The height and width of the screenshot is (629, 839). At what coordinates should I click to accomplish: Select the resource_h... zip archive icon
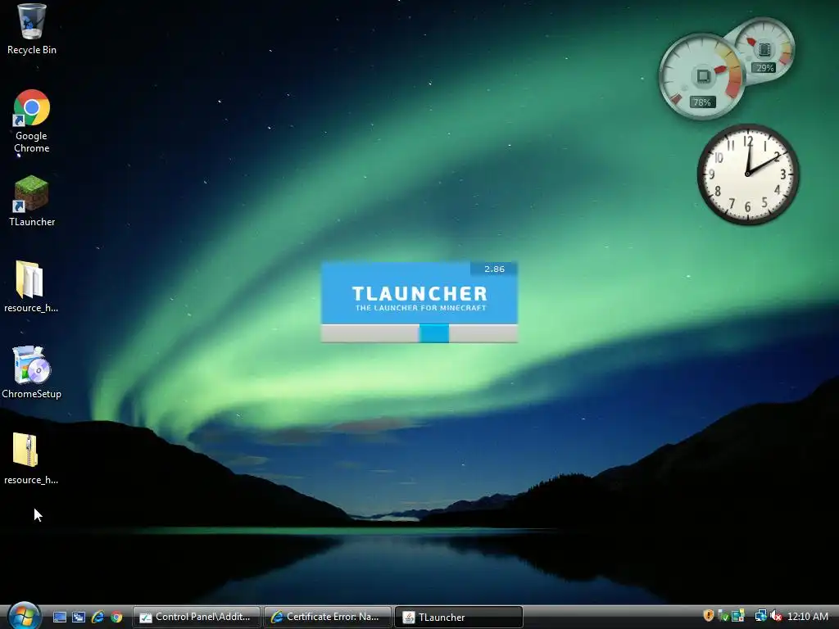[x=30, y=459]
